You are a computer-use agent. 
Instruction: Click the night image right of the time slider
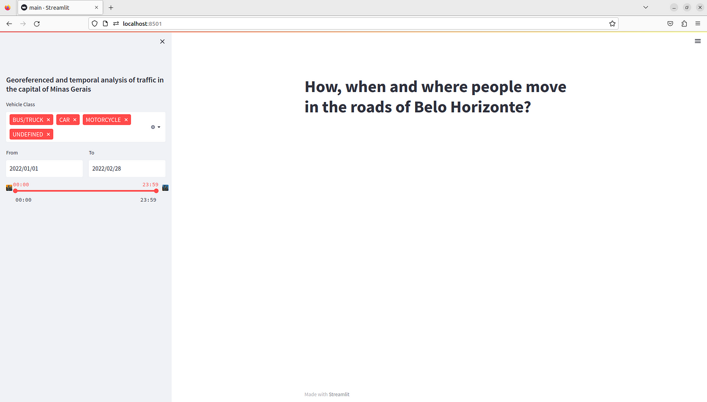coord(165,187)
